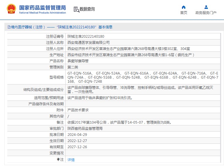Click the document icon before 境内医疗器械

tap(9, 27)
